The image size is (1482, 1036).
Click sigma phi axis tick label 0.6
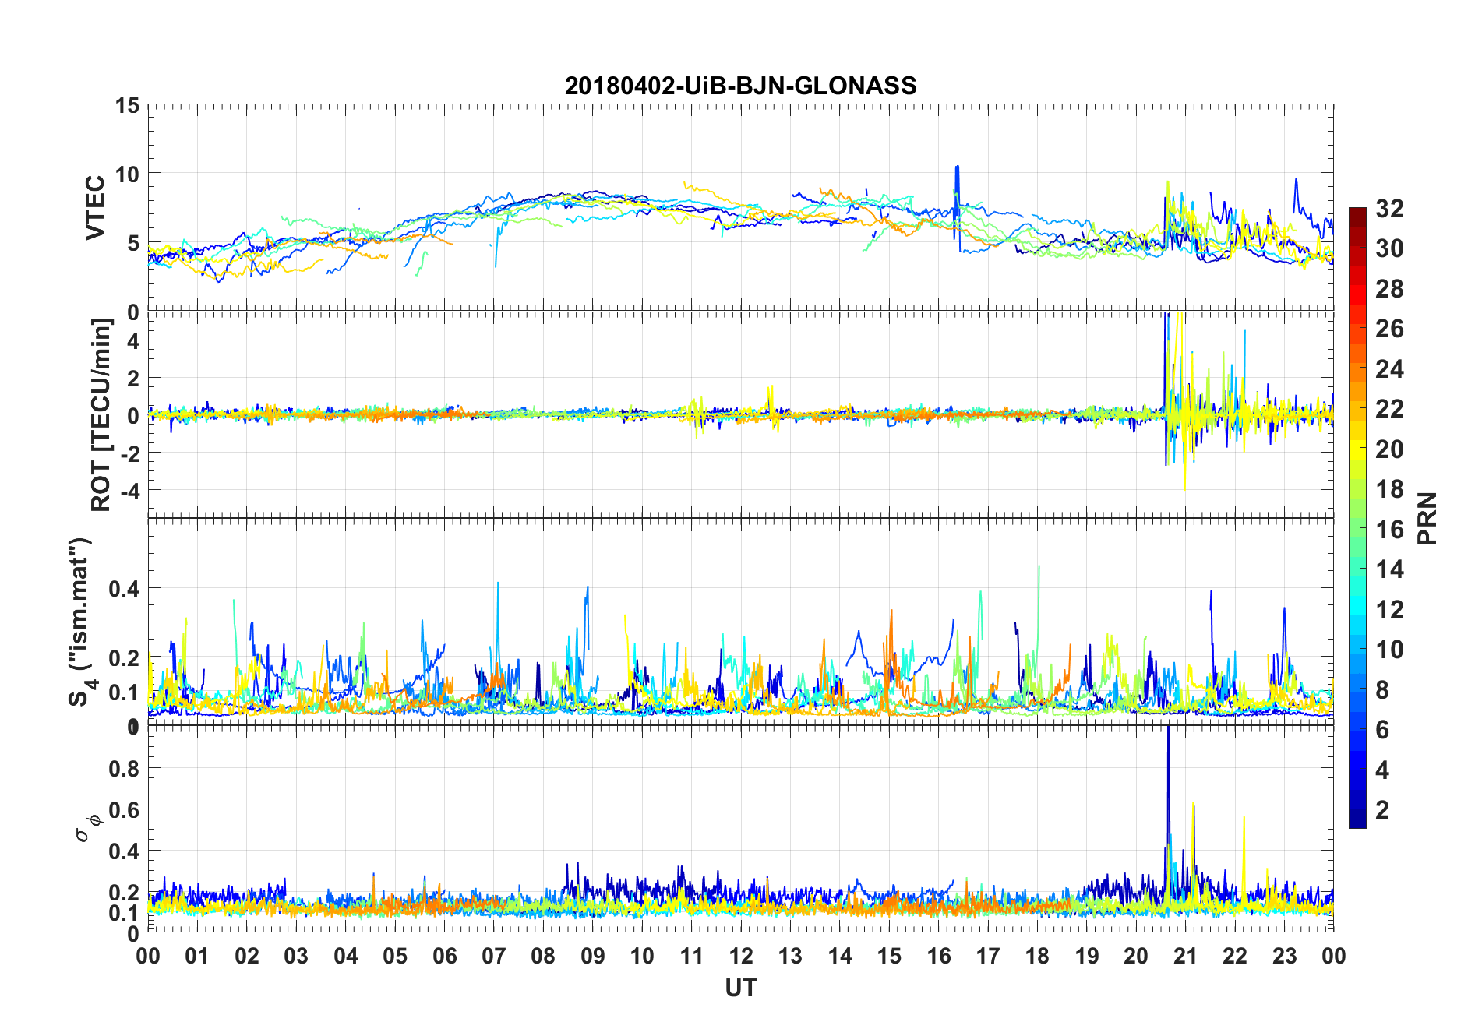[x=124, y=809]
